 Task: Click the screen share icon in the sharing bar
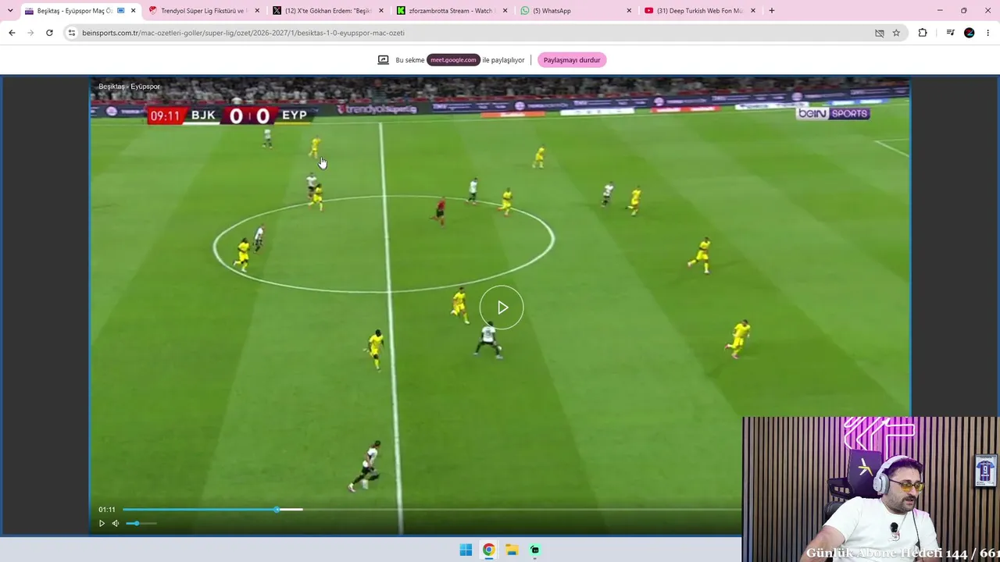(x=384, y=60)
